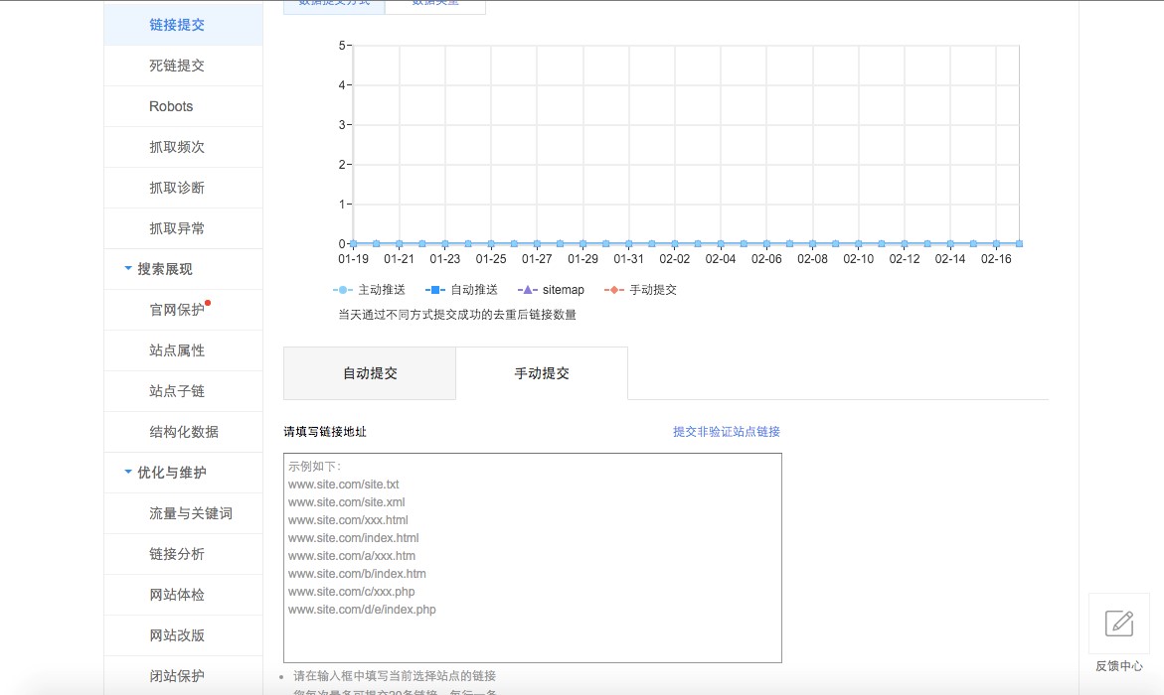Viewport: 1164px width, 695px height.
Task: Switch to the 自动提交 tab
Action: 369,372
